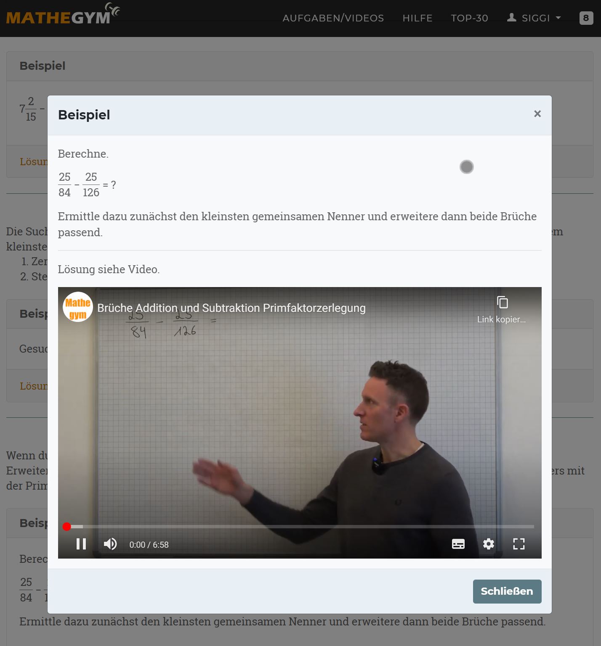Click the notification badge showing 8
This screenshot has width=601, height=646.
pyautogui.click(x=586, y=18)
